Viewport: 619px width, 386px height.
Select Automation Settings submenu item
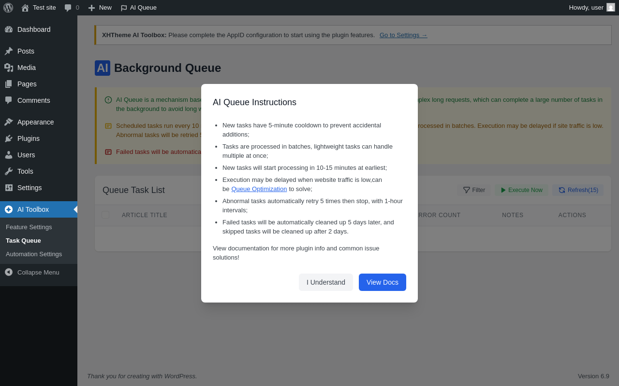pos(34,254)
